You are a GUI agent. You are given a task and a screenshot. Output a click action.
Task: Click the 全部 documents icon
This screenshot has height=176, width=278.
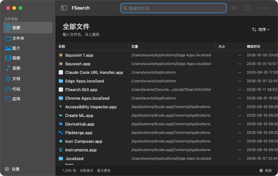8,28
